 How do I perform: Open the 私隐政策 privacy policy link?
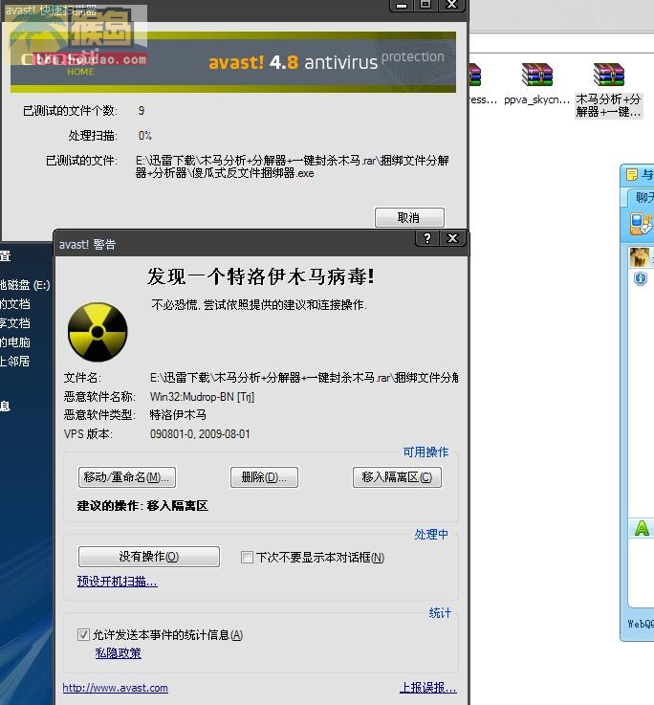coord(119,652)
